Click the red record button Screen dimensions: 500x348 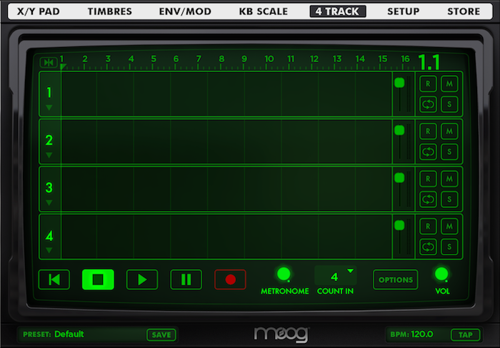tap(230, 280)
